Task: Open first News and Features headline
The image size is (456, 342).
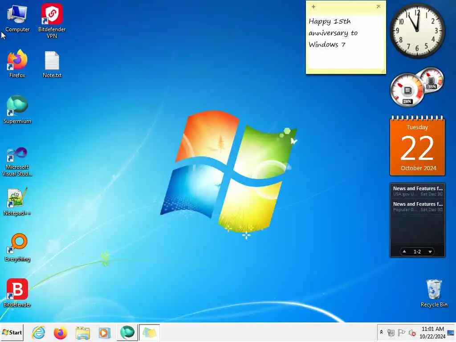Action: point(418,188)
